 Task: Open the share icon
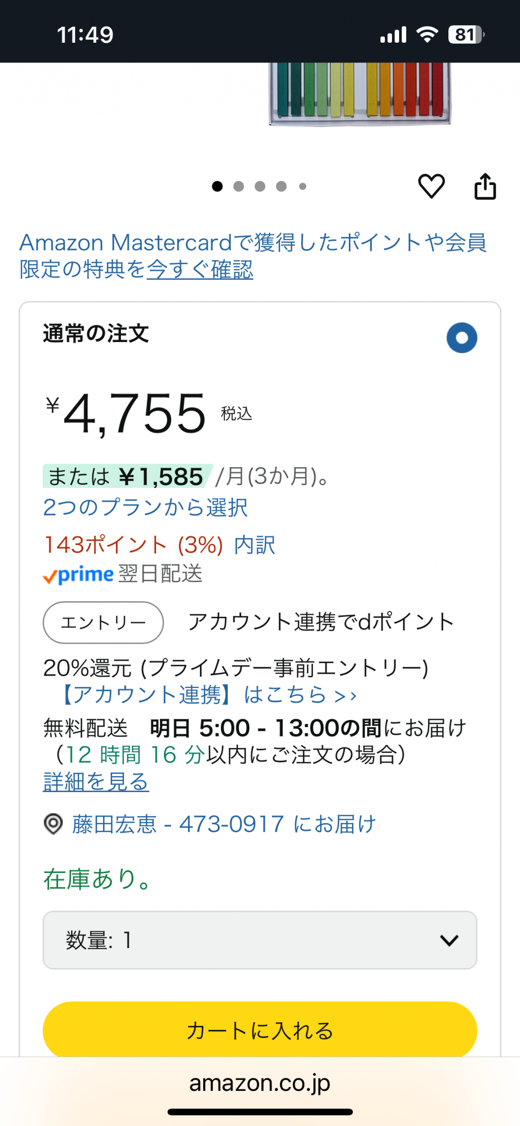[x=485, y=186]
